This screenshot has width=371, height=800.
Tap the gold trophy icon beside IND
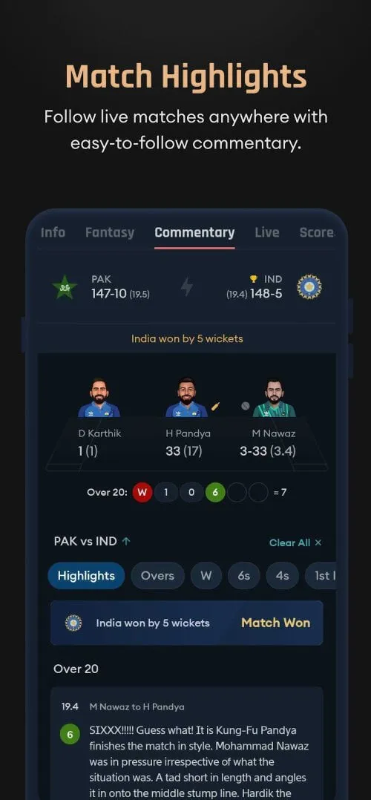(x=253, y=279)
